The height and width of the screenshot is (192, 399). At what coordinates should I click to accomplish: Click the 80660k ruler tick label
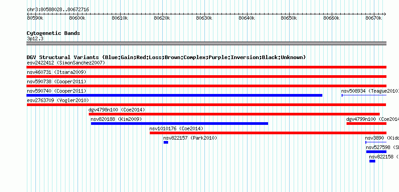coord(331,18)
